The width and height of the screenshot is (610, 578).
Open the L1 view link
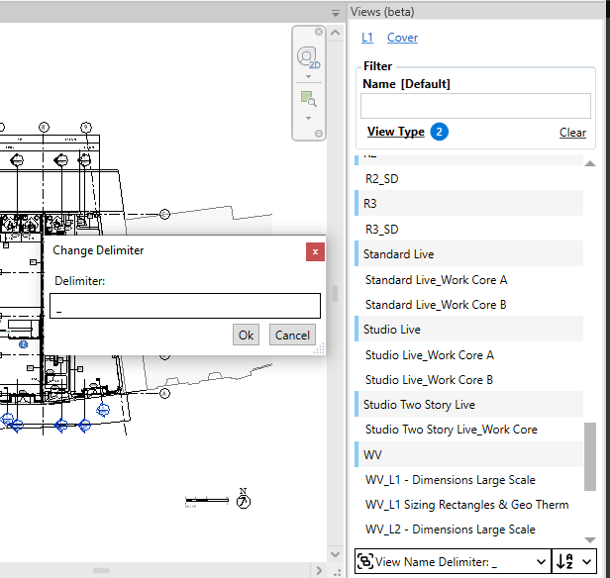[x=367, y=38]
